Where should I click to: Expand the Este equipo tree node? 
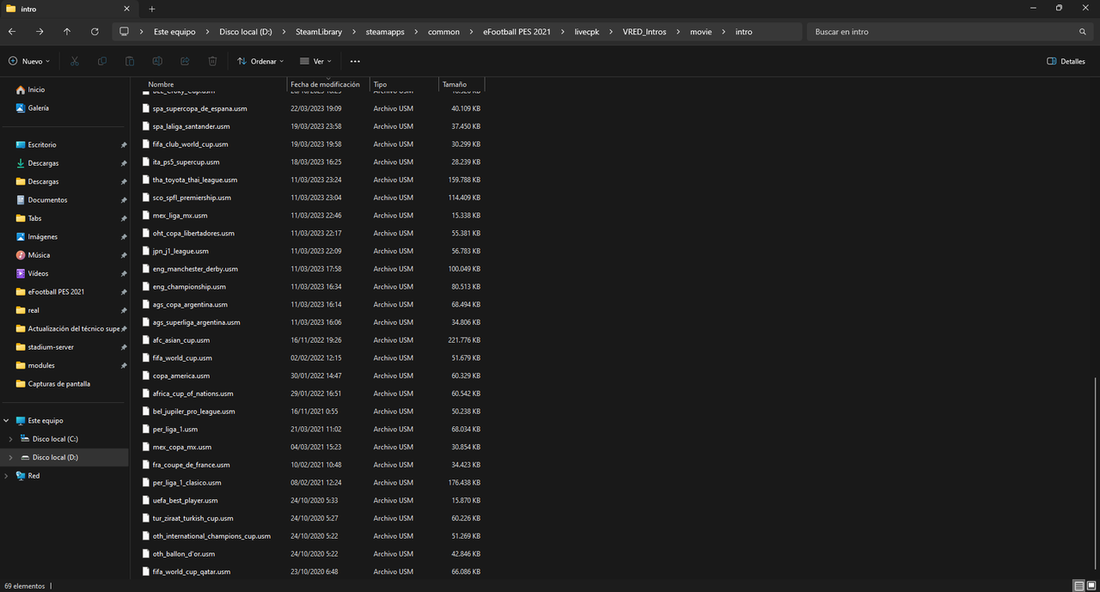pyautogui.click(x=7, y=421)
